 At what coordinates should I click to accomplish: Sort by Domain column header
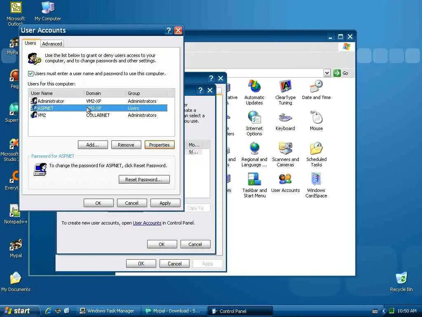coord(105,93)
